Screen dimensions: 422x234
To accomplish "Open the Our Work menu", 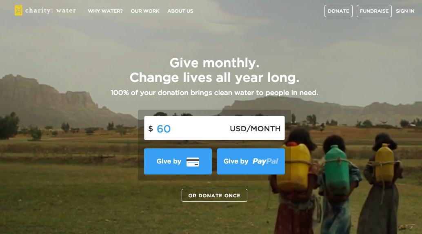I will (x=145, y=11).
